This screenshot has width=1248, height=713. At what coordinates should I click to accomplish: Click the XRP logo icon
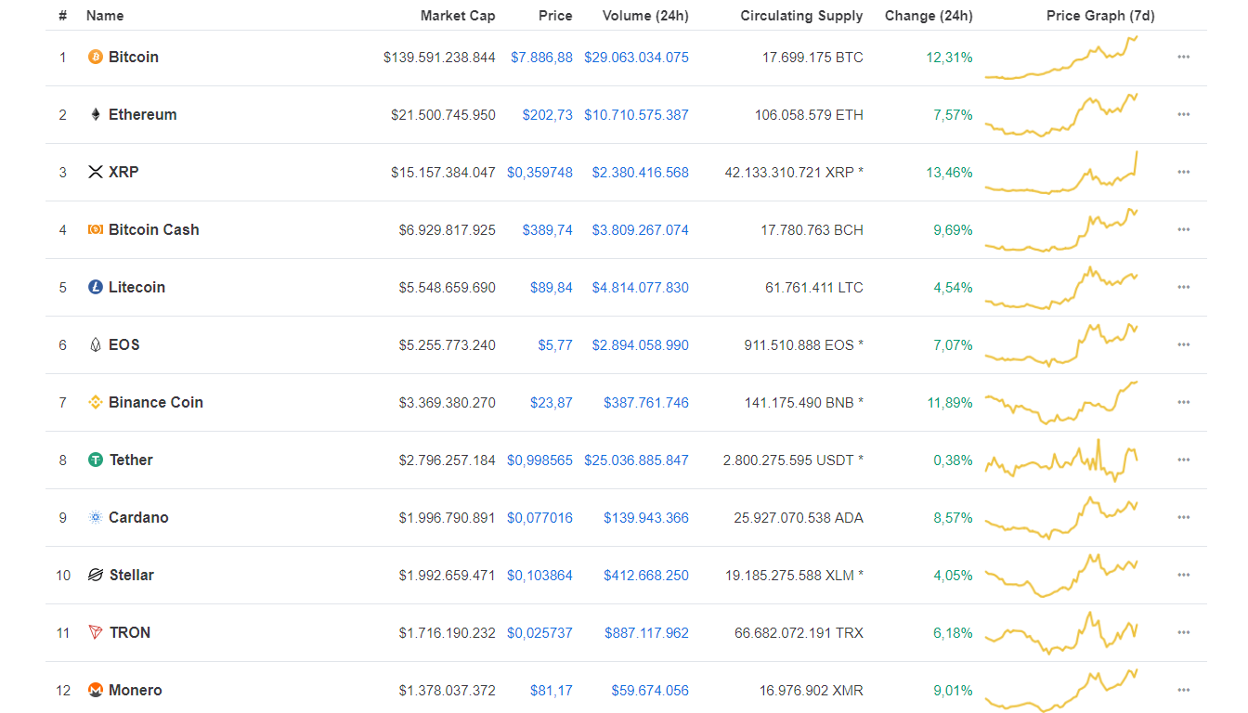tap(95, 173)
